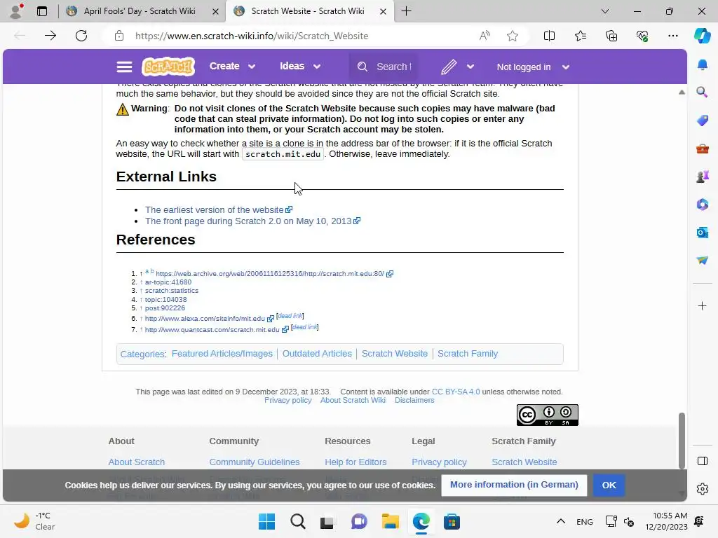Click the browser address bar URL
Viewport: 718px width, 538px height.
point(252,36)
